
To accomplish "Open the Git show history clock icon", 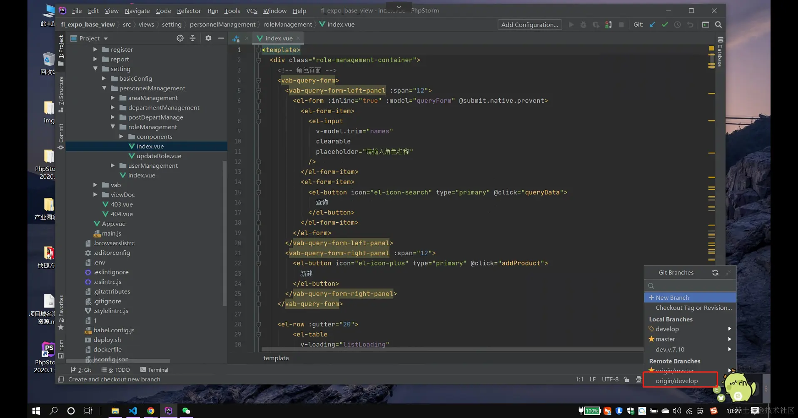I will click(678, 25).
